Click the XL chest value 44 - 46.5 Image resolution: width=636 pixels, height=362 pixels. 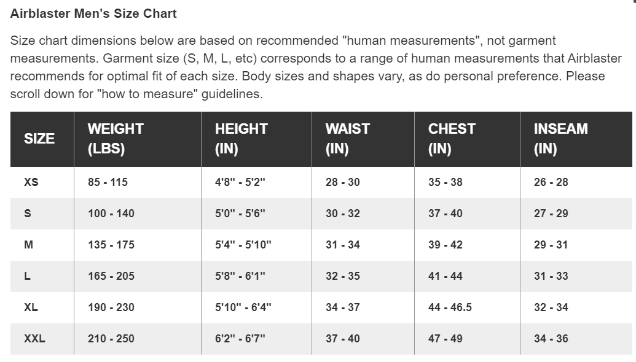450,307
